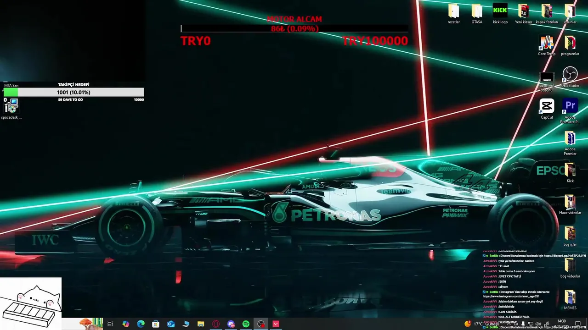Open Microsoft Store from taskbar
Image resolution: width=588 pixels, height=330 pixels.
click(156, 324)
